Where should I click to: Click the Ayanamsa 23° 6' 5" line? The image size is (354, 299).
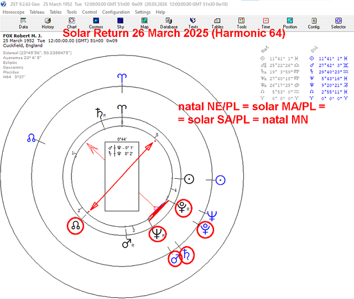22,57
